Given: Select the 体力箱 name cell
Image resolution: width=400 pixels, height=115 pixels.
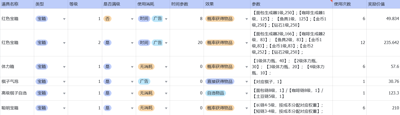Looking at the screenshot, I should pos(17,67).
